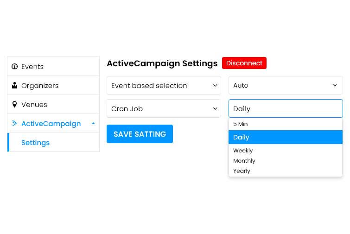The width and height of the screenshot is (350, 234).
Task: Choose the Monthly option
Action: point(286,161)
